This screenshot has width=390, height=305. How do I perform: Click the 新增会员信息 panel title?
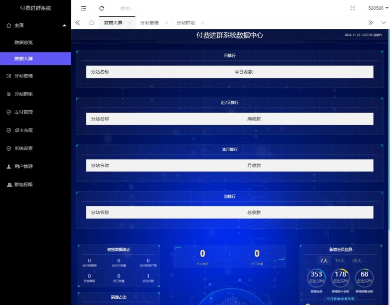pos(341,249)
